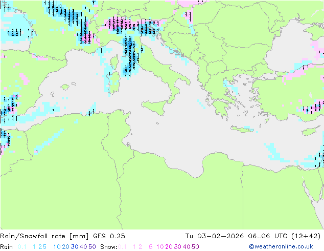Screen dimensions: 324x251
Task: Pick rain legend value 0.1
Action: click(x=22, y=247)
